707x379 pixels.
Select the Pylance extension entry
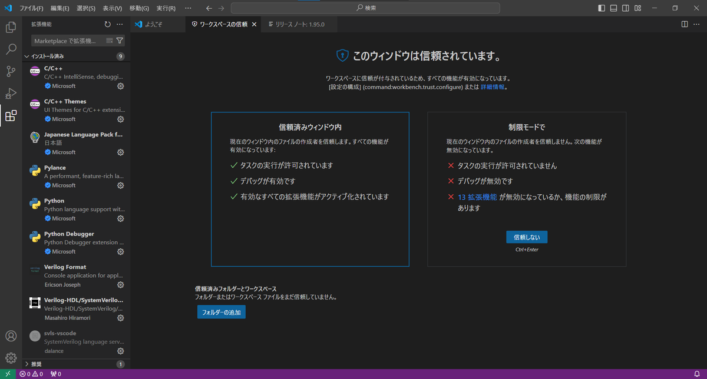76,177
